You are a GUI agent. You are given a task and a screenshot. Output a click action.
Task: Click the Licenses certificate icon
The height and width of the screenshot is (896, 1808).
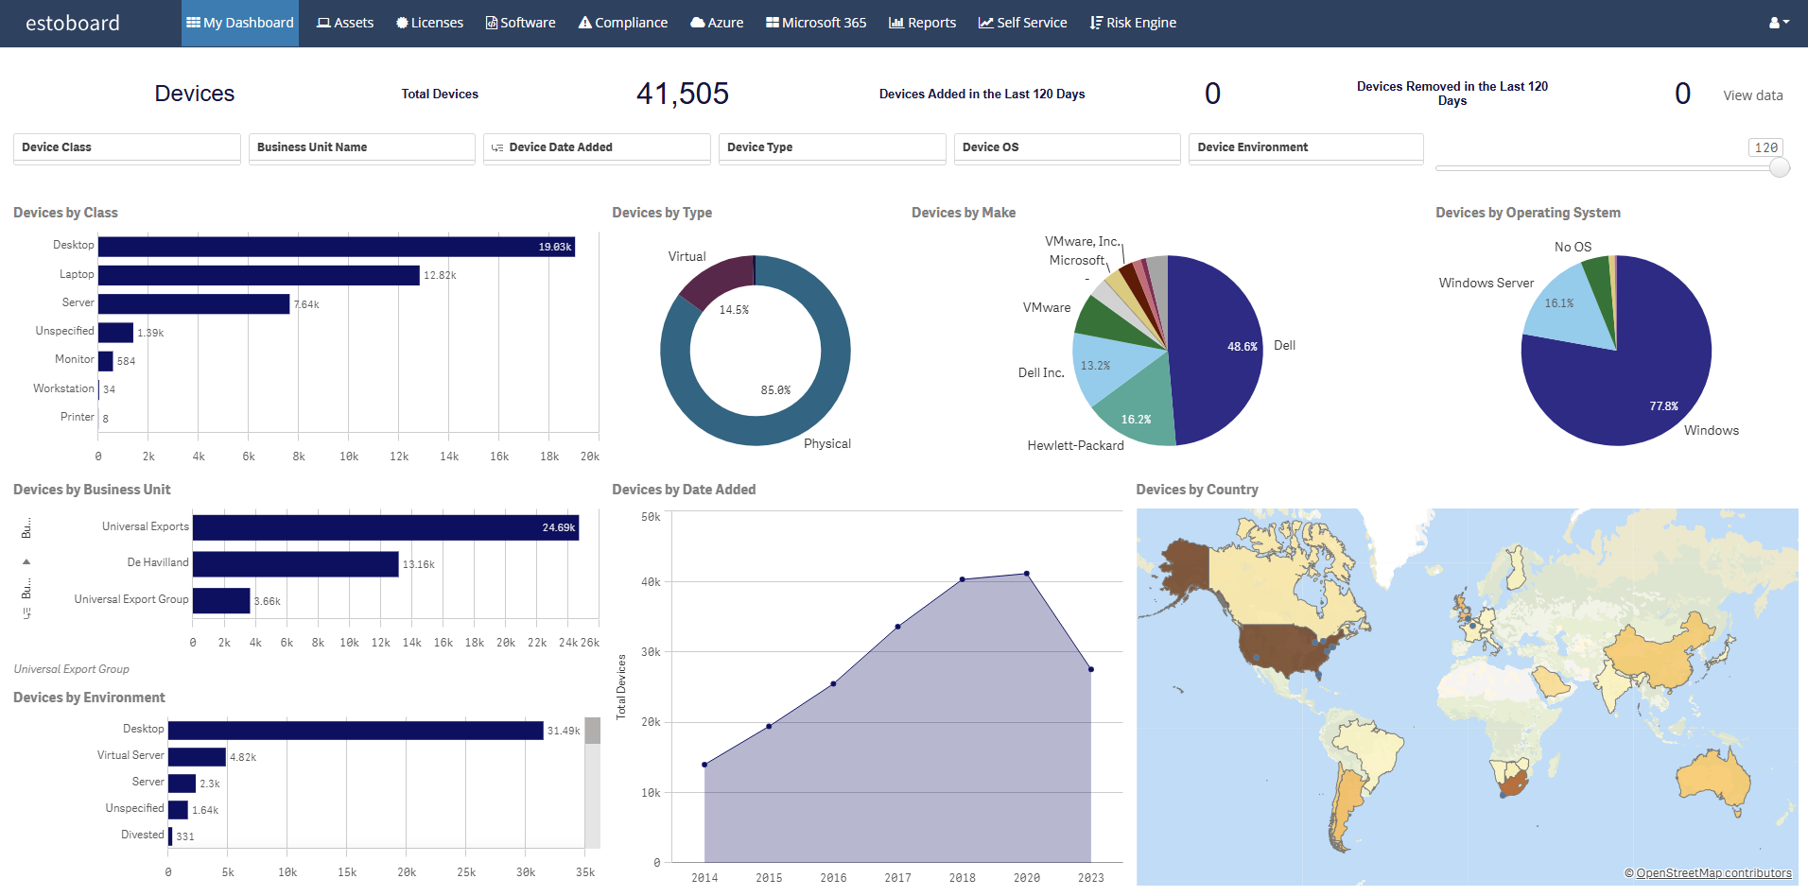[402, 23]
